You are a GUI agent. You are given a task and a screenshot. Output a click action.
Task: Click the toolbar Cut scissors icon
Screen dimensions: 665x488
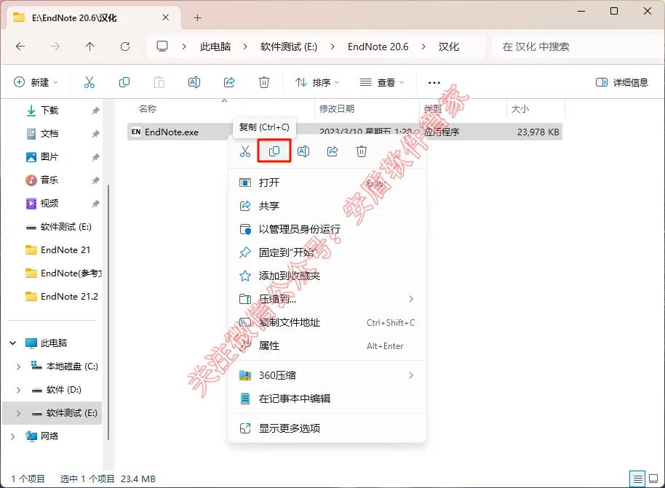(89, 82)
